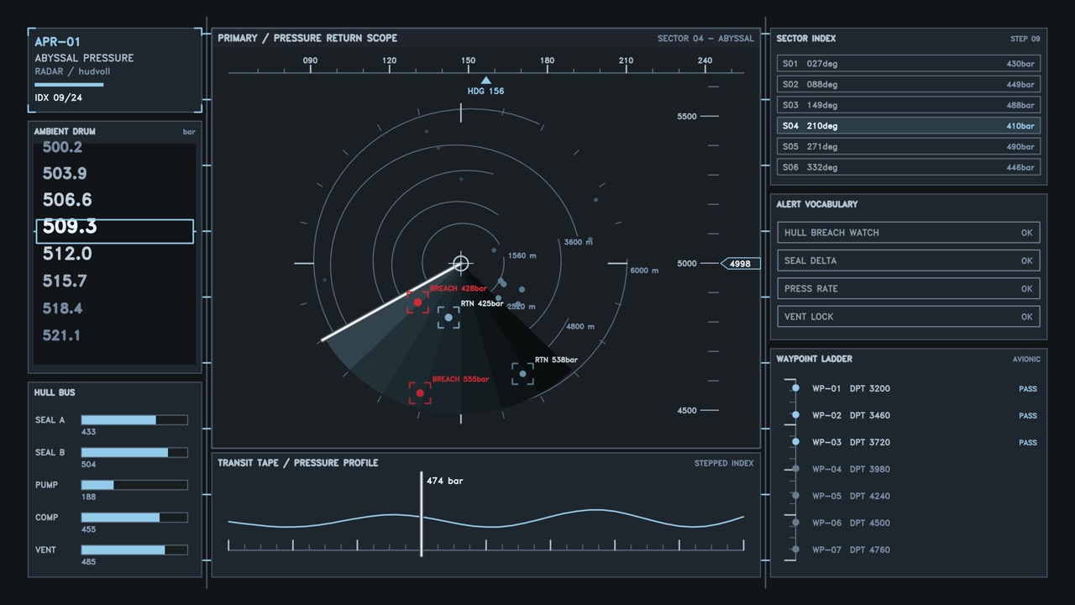1075x605 pixels.
Task: Select sector row S02 088deg
Action: tap(909, 84)
